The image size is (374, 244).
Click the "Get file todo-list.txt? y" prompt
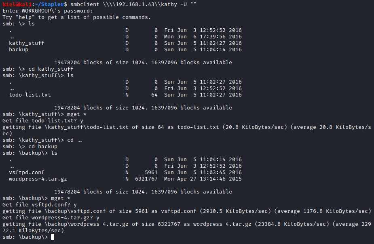click(43, 121)
